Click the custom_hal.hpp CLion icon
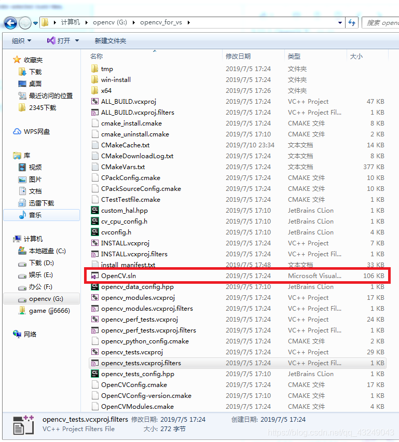The height and width of the screenshot is (442, 399). [x=95, y=210]
